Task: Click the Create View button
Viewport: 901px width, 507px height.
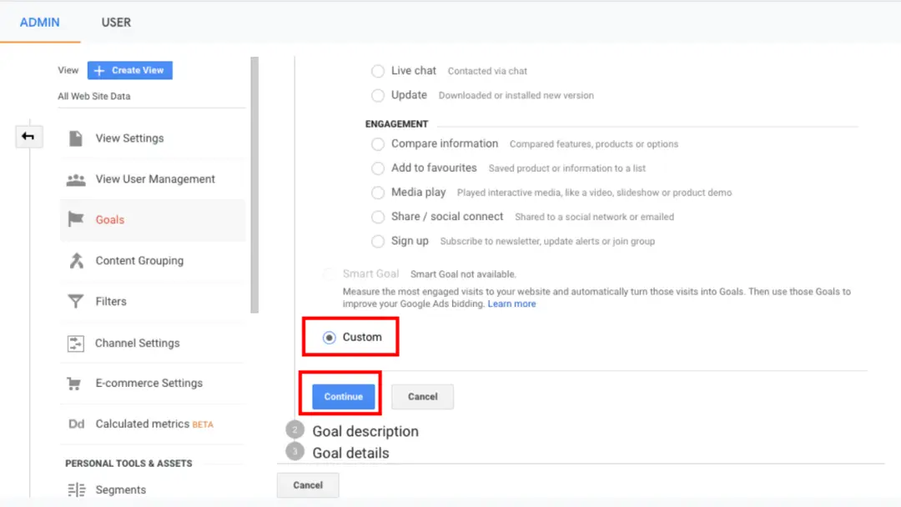Action: tap(130, 70)
